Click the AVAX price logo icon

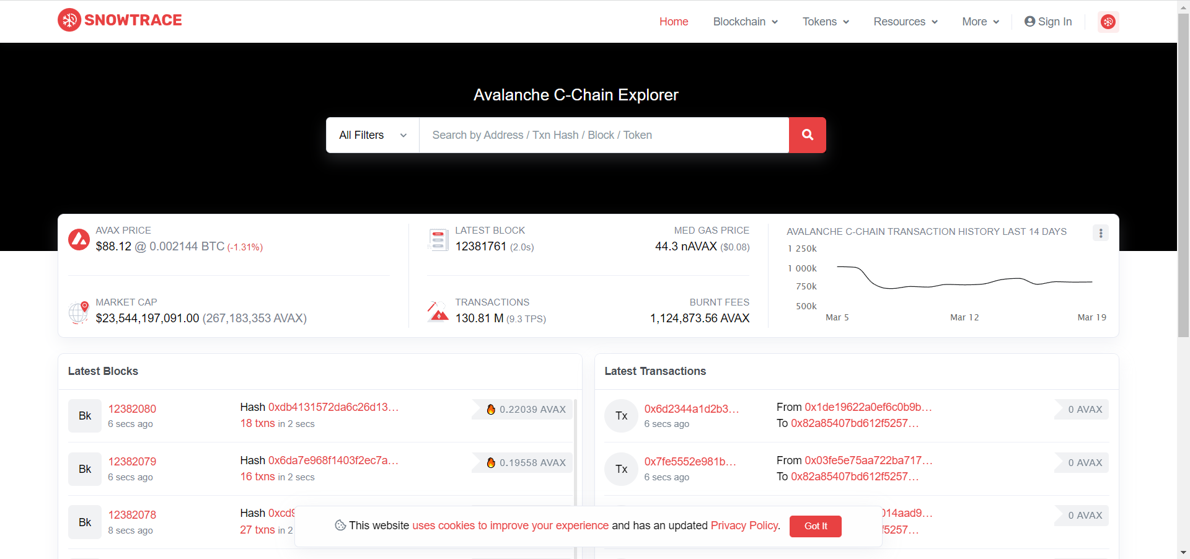click(79, 239)
